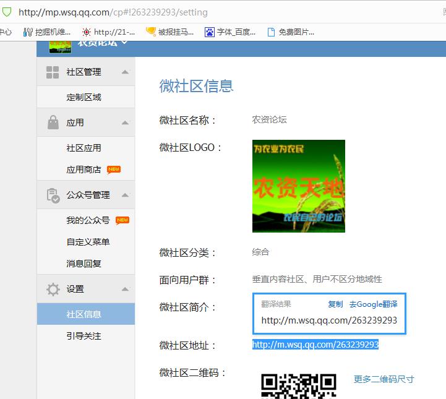Click the 综合 category value
This screenshot has width=446, height=399.
pyautogui.click(x=260, y=252)
